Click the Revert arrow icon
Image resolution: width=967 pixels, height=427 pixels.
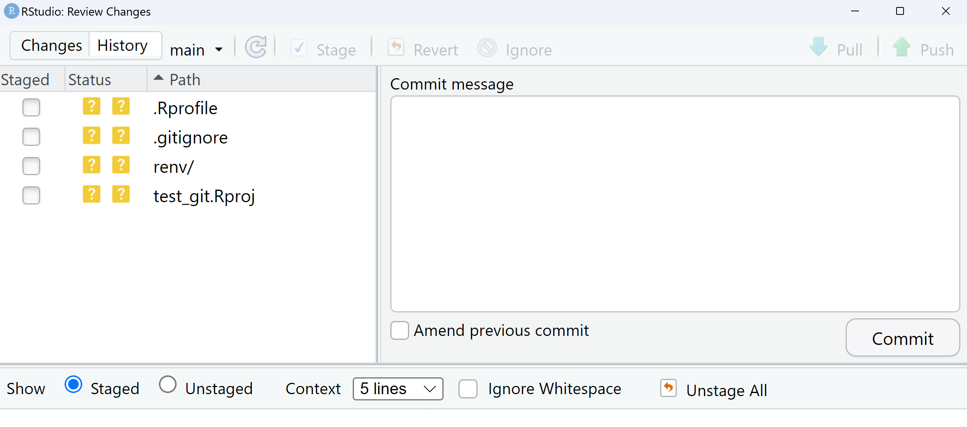point(396,48)
